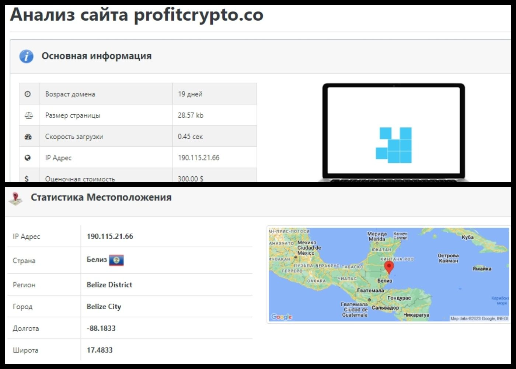Click Гондурас label on the map

(399, 298)
